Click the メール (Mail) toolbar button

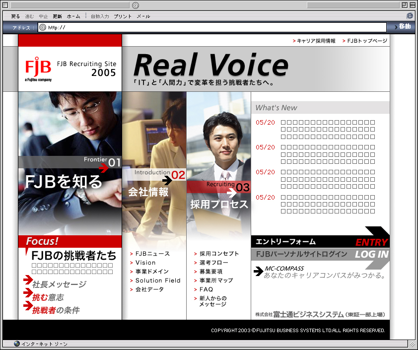[143, 16]
